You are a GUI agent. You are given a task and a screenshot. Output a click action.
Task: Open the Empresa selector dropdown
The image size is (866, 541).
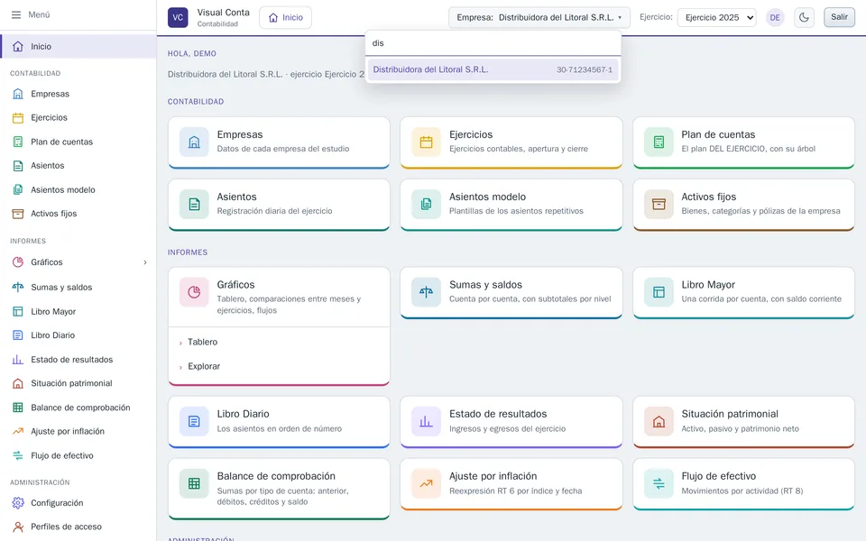(539, 17)
